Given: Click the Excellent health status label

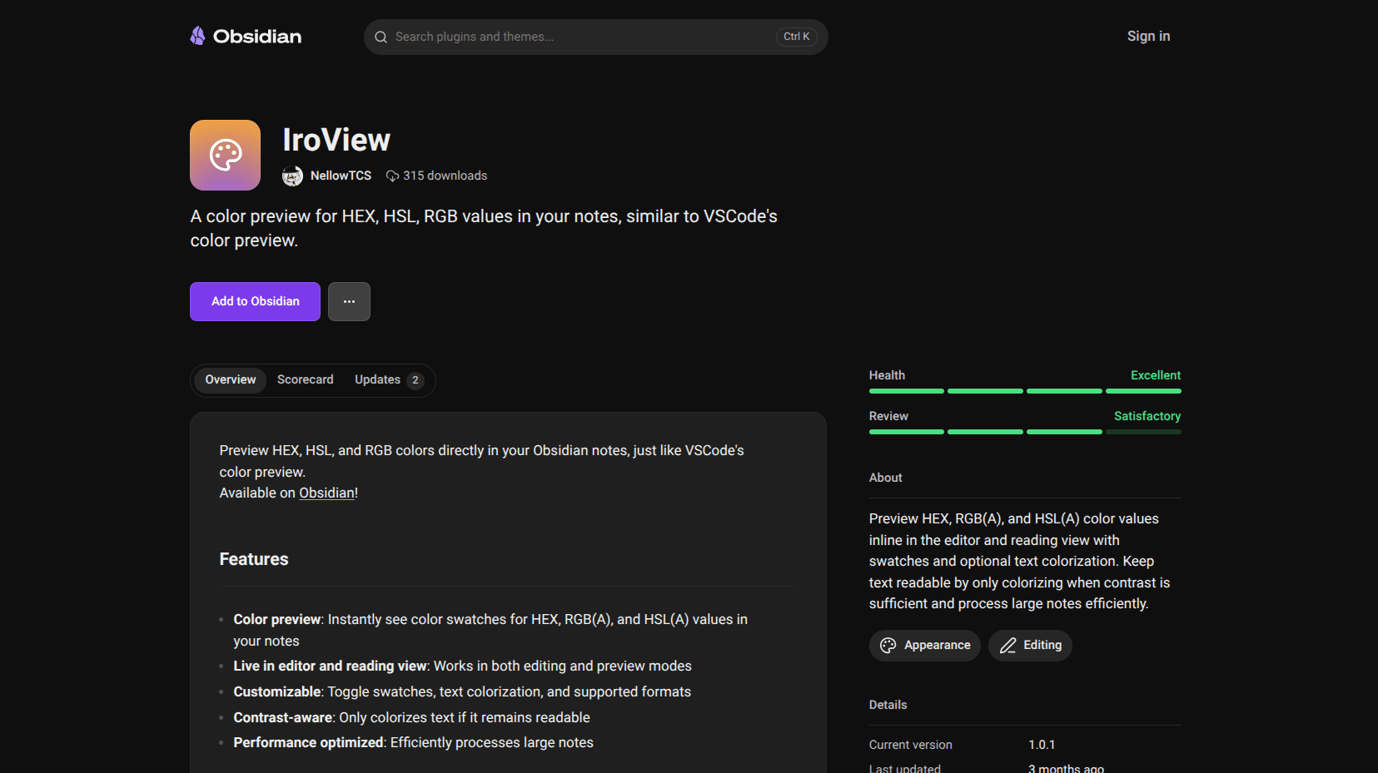Looking at the screenshot, I should tap(1156, 375).
